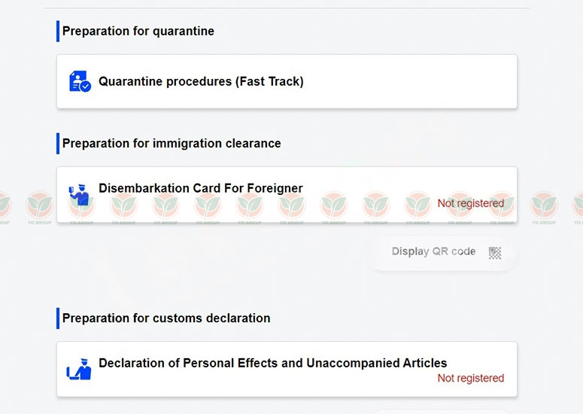
Task: Click empty area of Quarantine procedures card
Action: (414, 81)
